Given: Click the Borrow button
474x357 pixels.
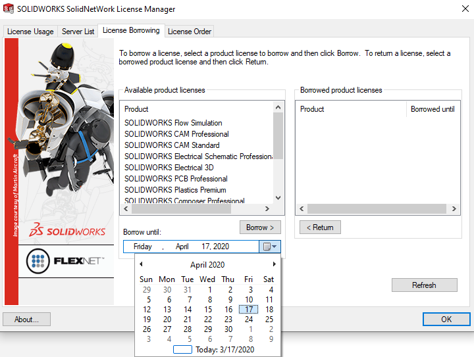Looking at the screenshot, I should click(260, 227).
